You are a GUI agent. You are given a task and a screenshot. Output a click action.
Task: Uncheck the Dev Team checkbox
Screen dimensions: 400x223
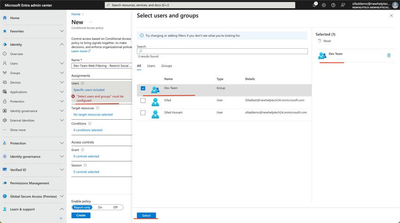coord(143,88)
